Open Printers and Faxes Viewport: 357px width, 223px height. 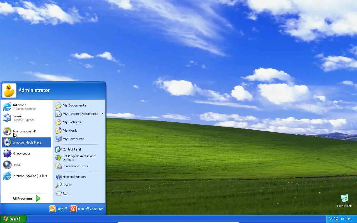pos(79,166)
